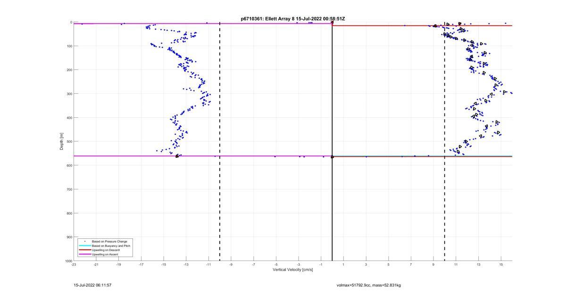
Task: Click x-axis tick label '-15'
Action: pyautogui.click(x=164, y=265)
